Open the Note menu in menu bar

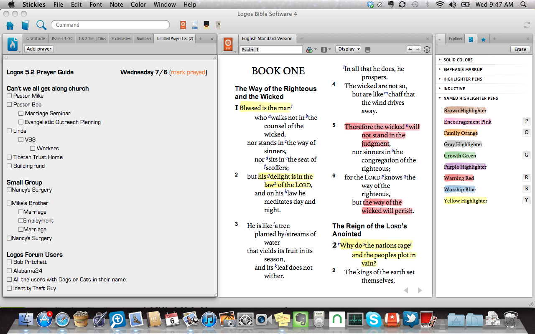(116, 5)
